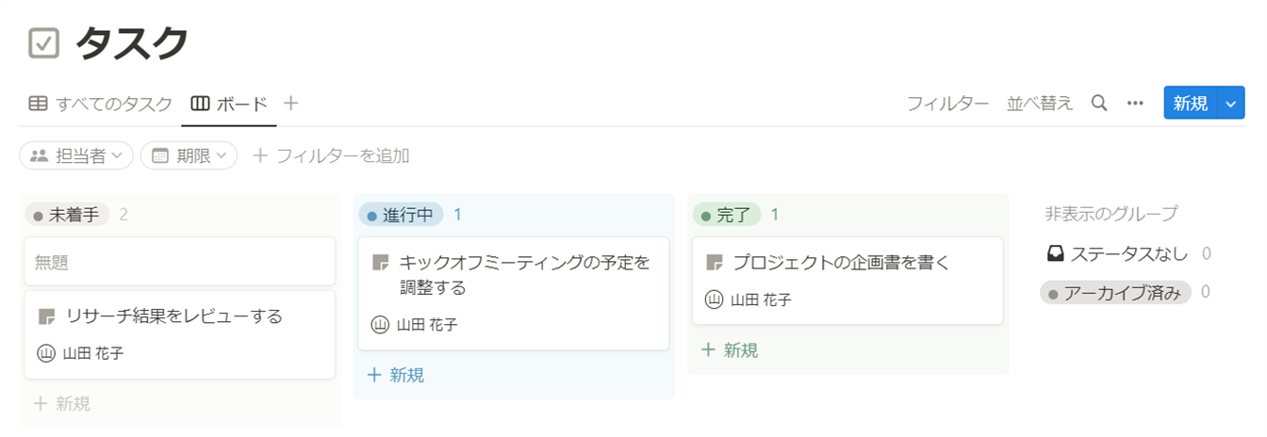This screenshot has height=437, width=1267.
Task: Click the search magnifier icon
Action: tap(1098, 104)
